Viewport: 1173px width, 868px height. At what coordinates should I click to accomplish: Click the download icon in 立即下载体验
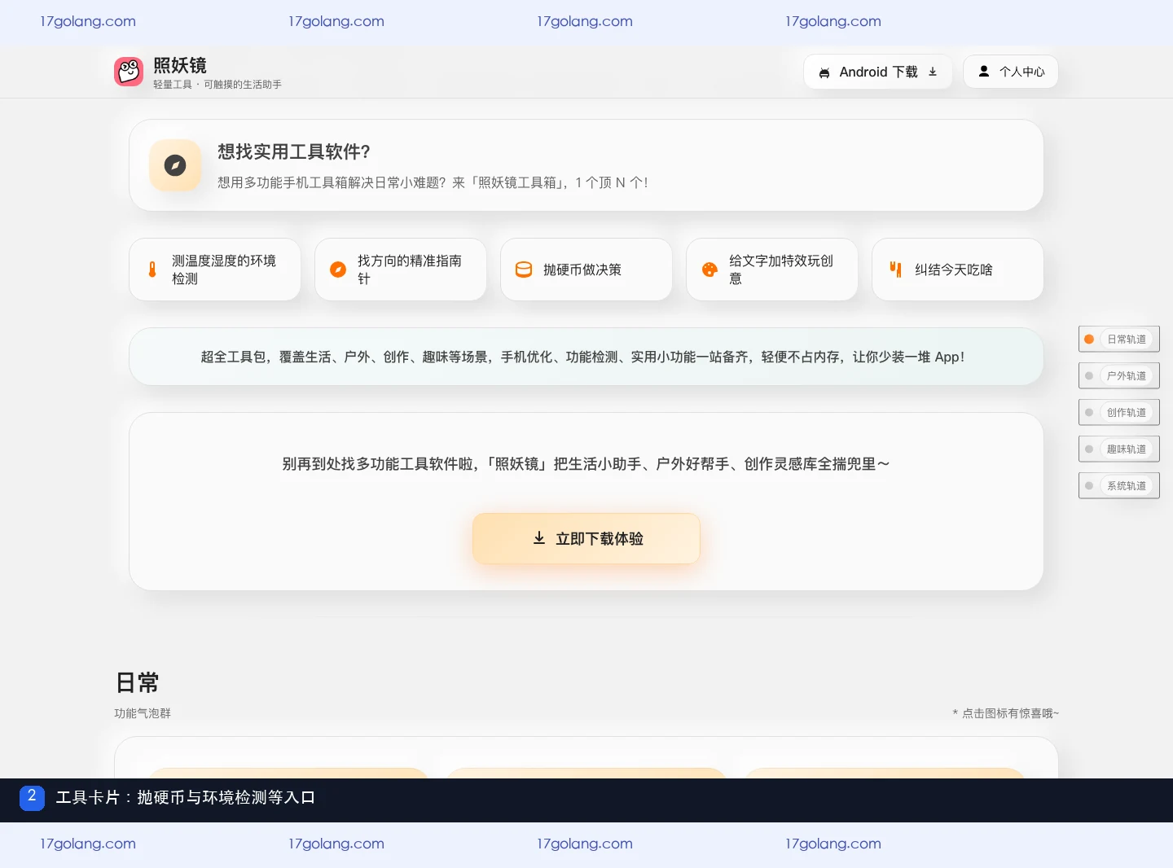pyautogui.click(x=539, y=538)
